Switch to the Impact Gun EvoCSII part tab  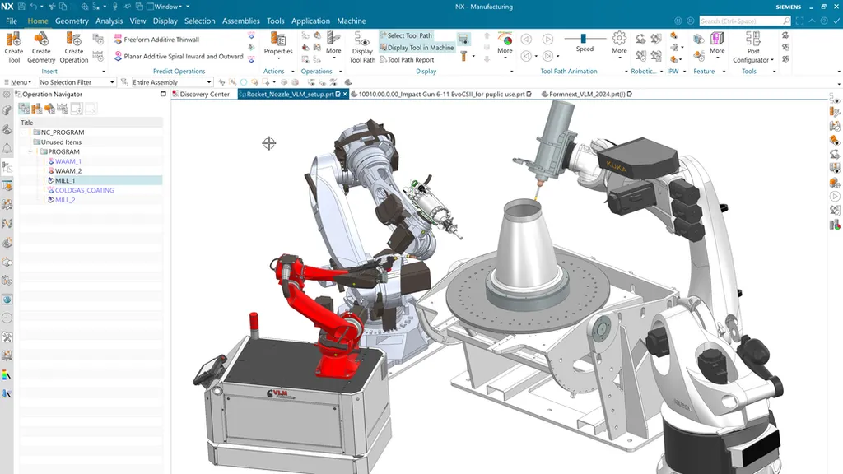click(441, 94)
